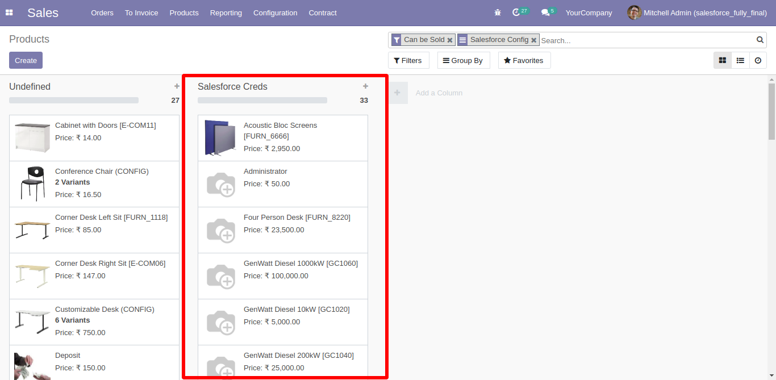Open the Configuration menu
This screenshot has height=380, width=776.
(x=276, y=12)
